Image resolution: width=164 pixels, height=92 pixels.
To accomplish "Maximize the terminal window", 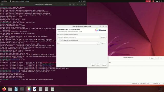I will [81, 4].
